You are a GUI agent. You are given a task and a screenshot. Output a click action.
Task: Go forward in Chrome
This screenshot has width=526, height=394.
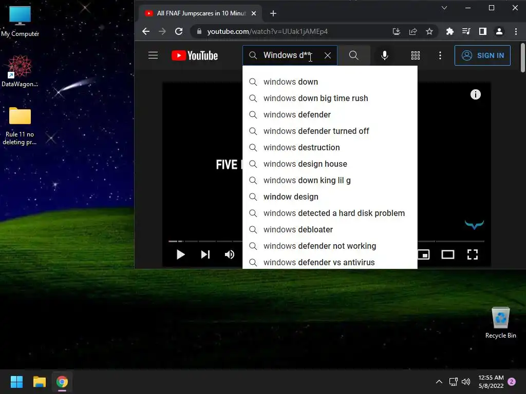coord(162,31)
